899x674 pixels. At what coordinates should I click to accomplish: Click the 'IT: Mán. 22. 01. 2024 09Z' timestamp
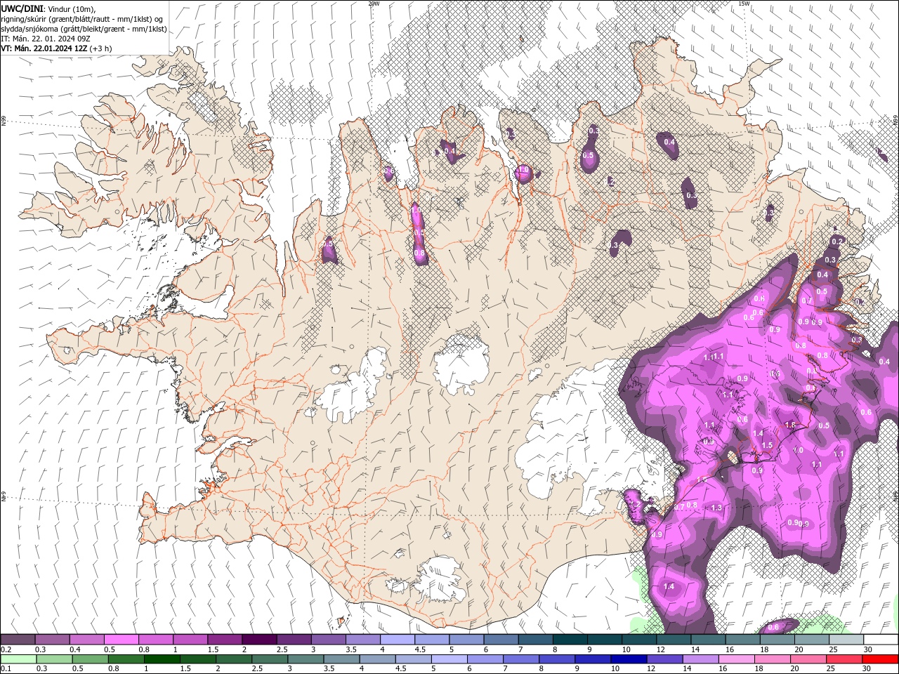(46, 38)
